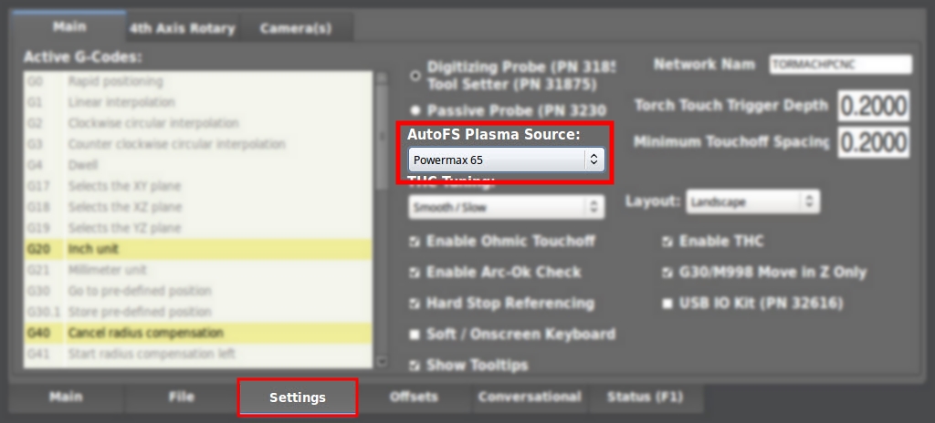The width and height of the screenshot is (935, 423).
Task: Disable Hard Stop Referencing checkbox
Action: coord(415,304)
